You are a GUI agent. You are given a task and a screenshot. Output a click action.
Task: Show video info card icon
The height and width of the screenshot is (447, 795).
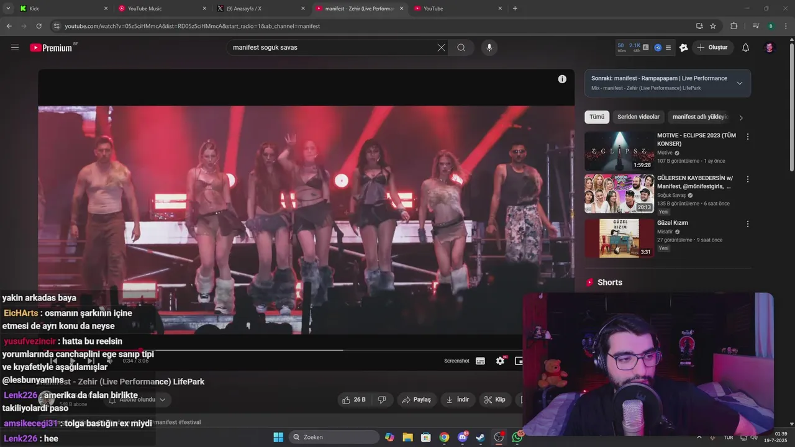562,79
